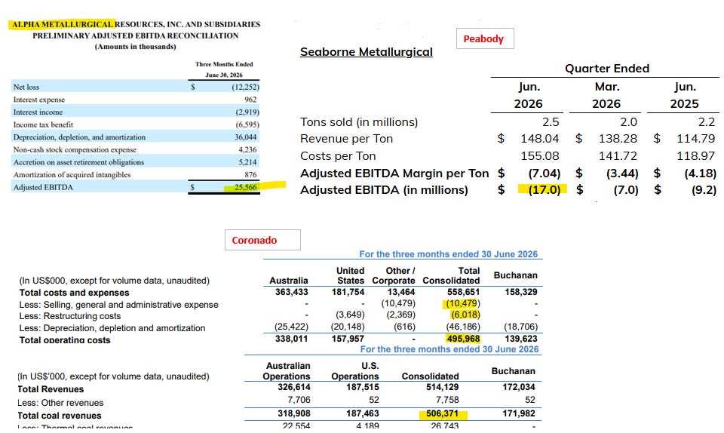Click the Net loss row label
The width and height of the screenshot is (724, 433).
[x=26, y=87]
